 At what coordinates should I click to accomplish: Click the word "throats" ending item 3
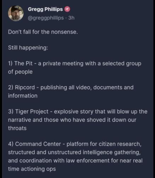[x=17, y=128]
